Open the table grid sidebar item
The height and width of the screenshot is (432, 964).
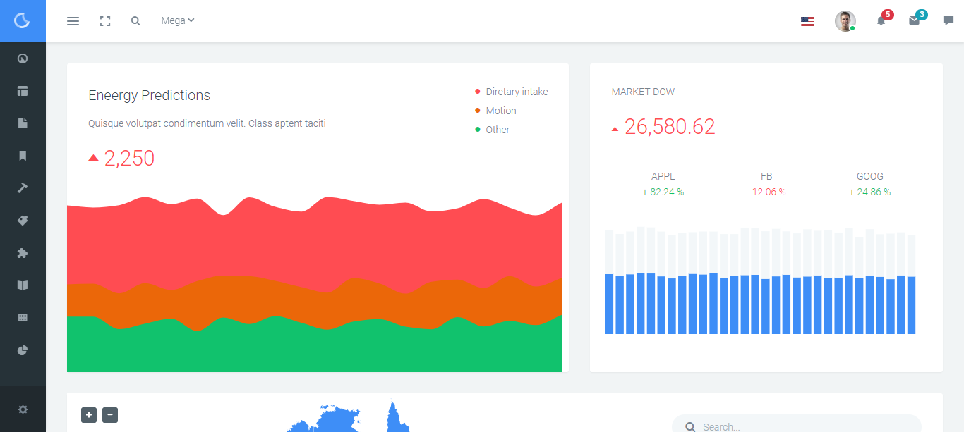click(23, 318)
